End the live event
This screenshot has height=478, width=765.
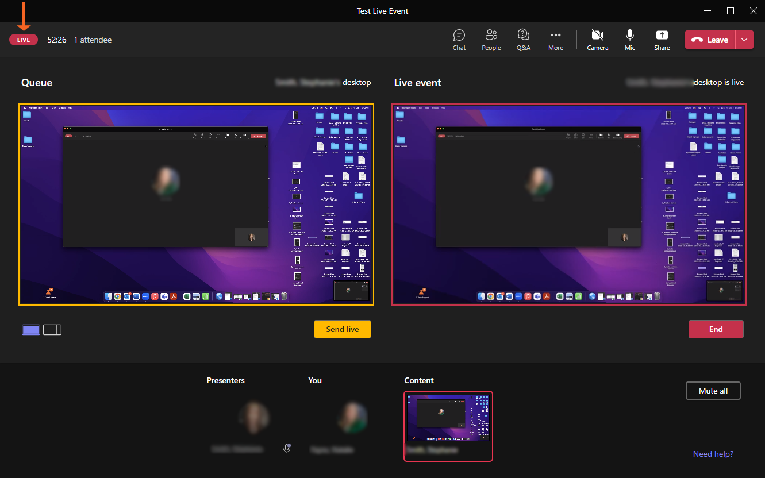716,329
